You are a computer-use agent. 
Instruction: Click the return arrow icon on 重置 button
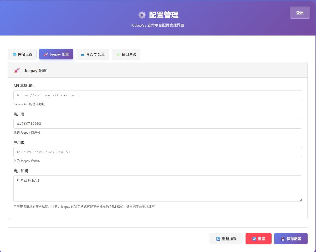254,239
